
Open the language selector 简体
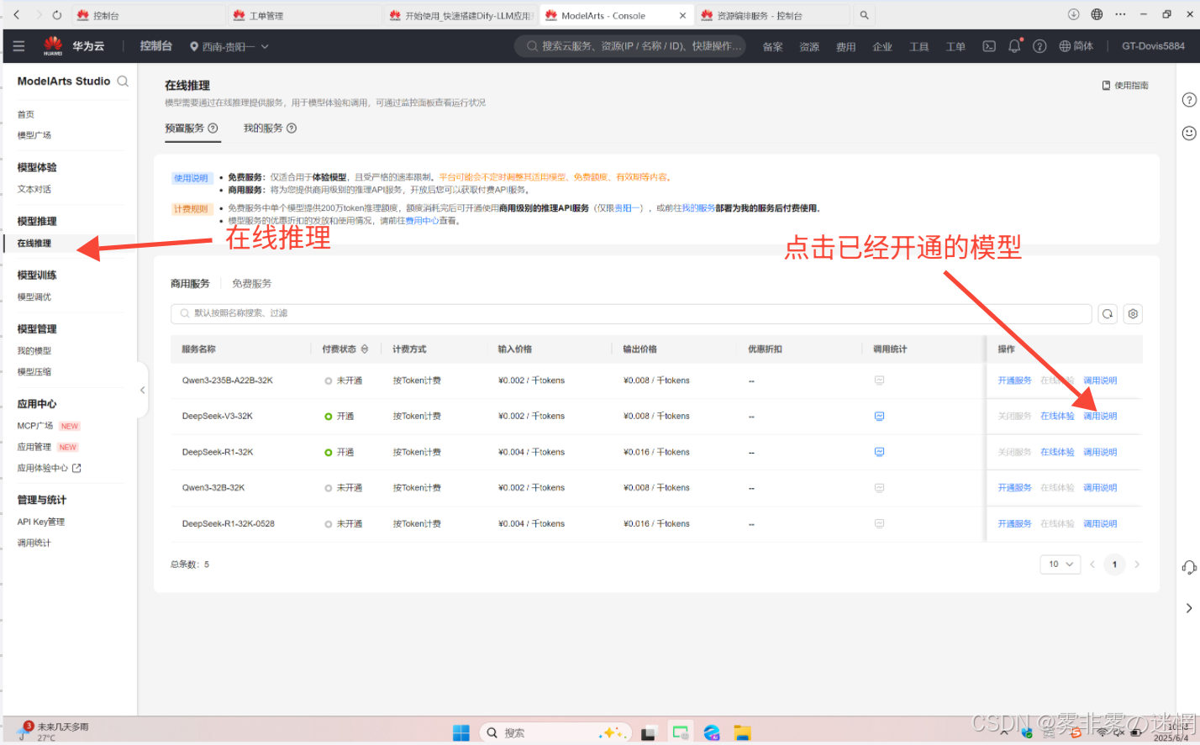1076,46
